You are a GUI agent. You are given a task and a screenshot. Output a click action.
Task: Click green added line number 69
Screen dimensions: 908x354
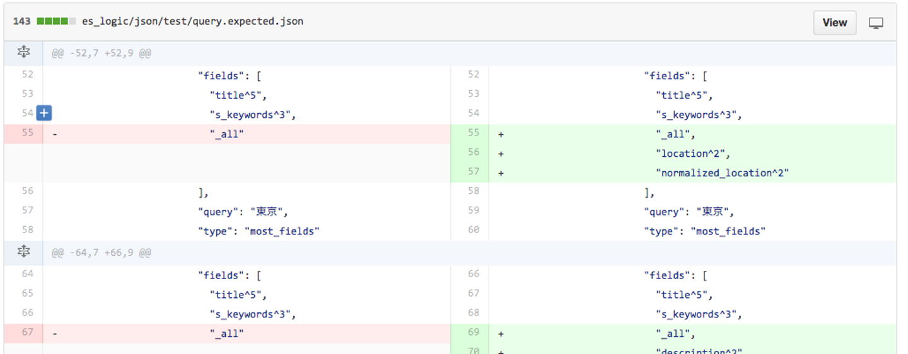tap(473, 333)
